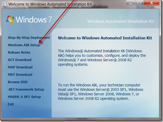Viewport: 163px width, 122px height.
Task: Open the Release Notes link
Action: [x=19, y=52]
